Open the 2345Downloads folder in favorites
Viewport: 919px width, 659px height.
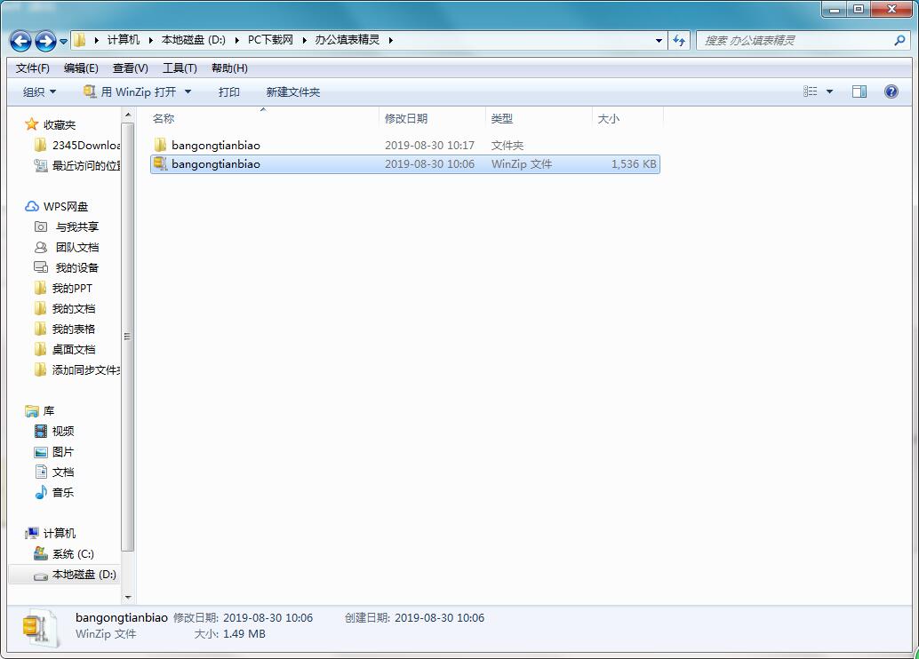76,146
